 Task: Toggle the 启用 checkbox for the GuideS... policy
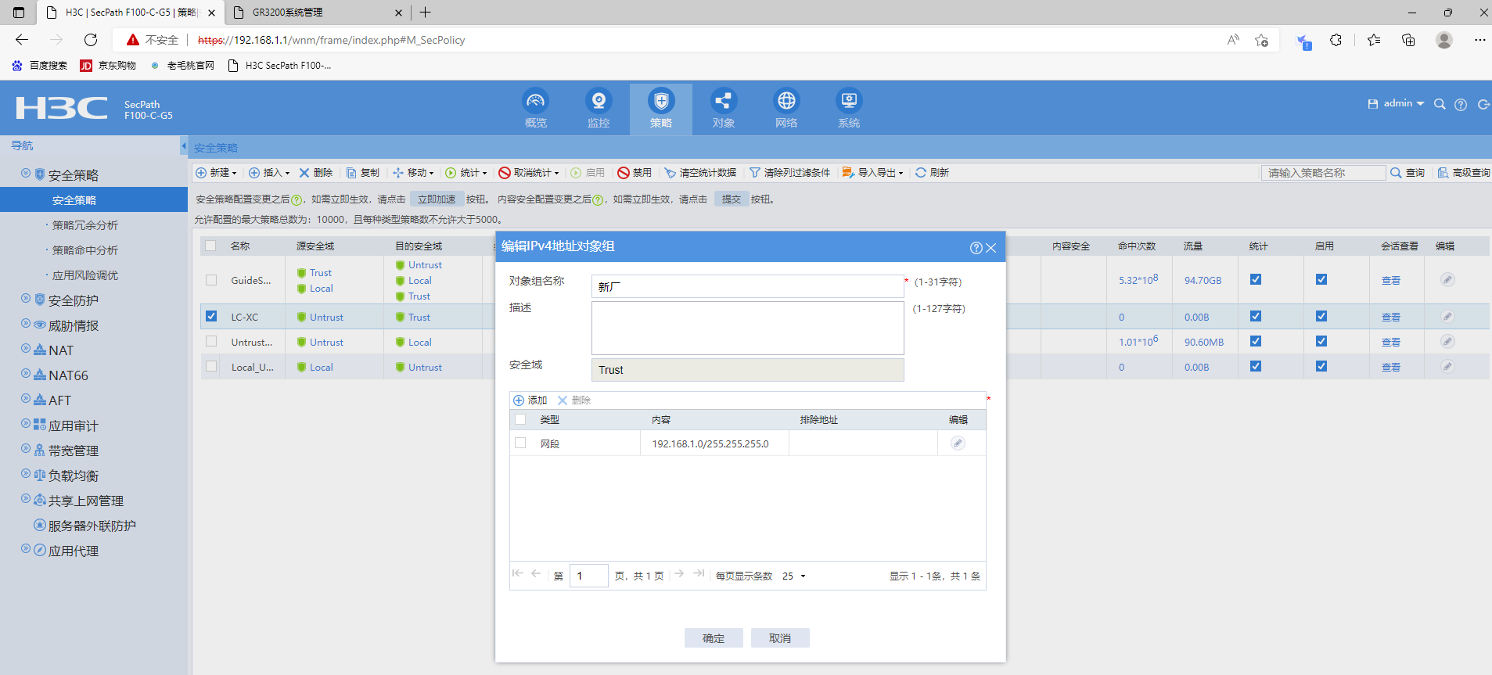(1321, 279)
